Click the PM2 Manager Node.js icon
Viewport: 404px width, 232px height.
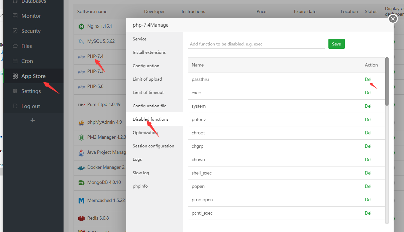point(81,137)
